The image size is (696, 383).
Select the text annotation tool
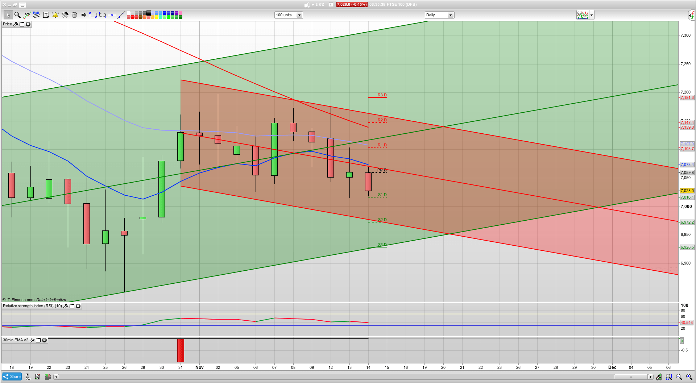[x=46, y=15]
